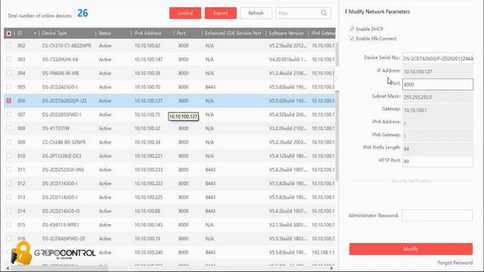Sort by Status column header

click(104, 33)
